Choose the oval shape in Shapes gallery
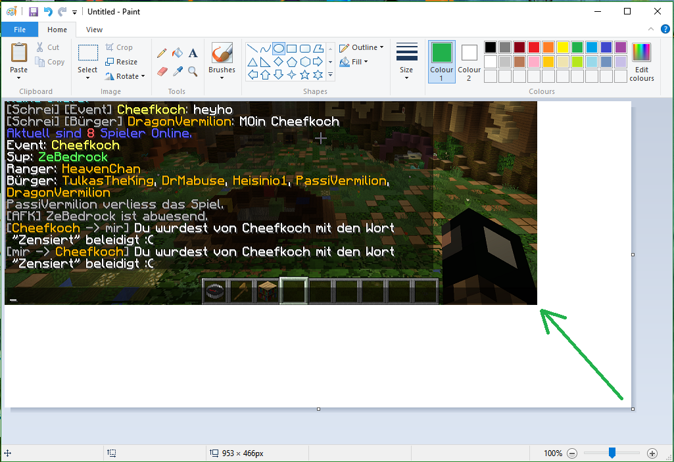This screenshot has height=462, width=674. pyautogui.click(x=278, y=48)
